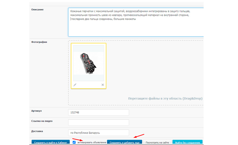Image resolution: width=238 pixels, height=145 pixels.
Task: Toggle the 'активировать объявление' checkbox
Action: 74,142
